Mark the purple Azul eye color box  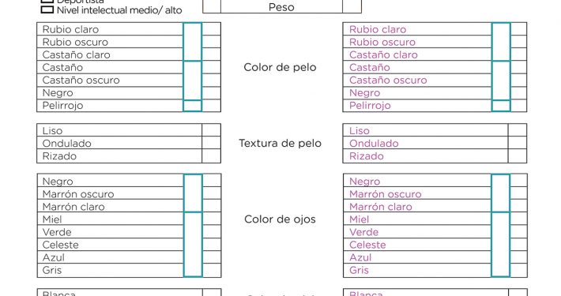point(519,257)
